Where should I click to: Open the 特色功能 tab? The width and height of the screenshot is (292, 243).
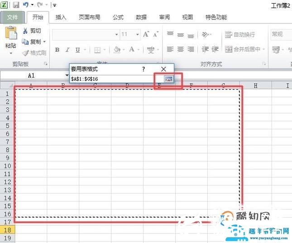[216, 17]
